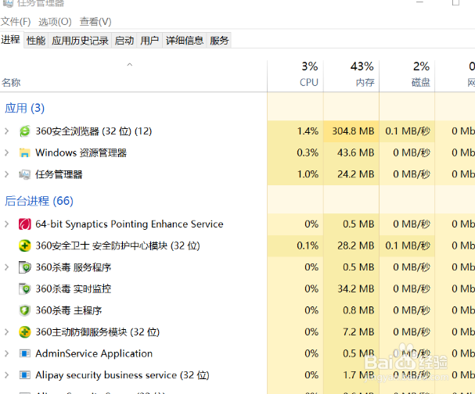This screenshot has height=394, width=475.
Task: Click the 24.2 MB memory cell
Action: coord(351,174)
